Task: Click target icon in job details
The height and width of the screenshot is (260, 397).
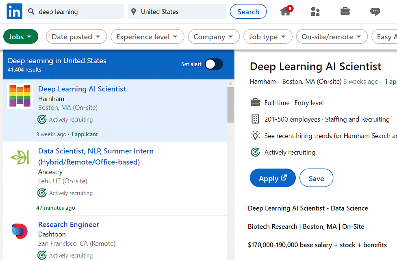Action: (255, 152)
